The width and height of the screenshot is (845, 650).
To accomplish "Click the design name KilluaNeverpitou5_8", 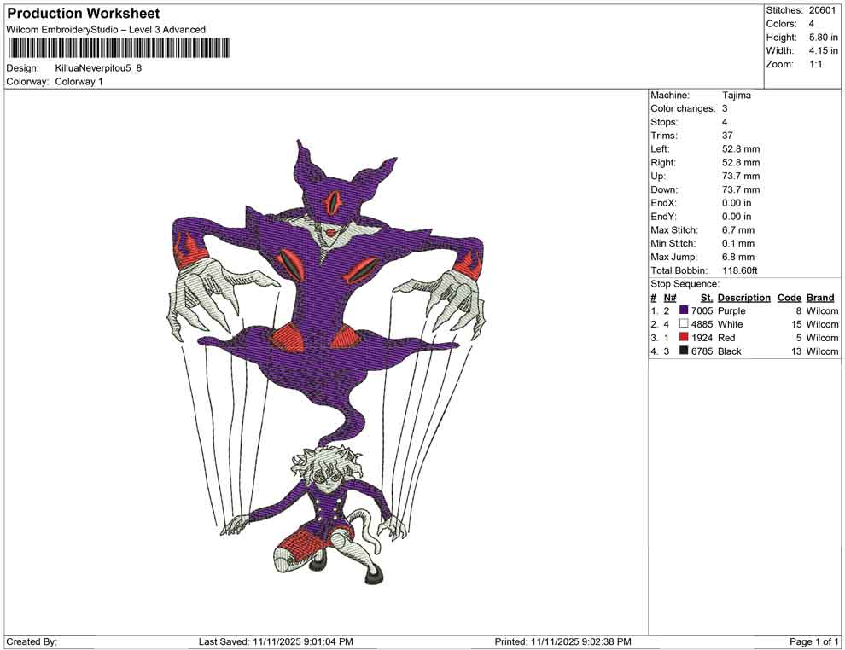I will [98, 67].
